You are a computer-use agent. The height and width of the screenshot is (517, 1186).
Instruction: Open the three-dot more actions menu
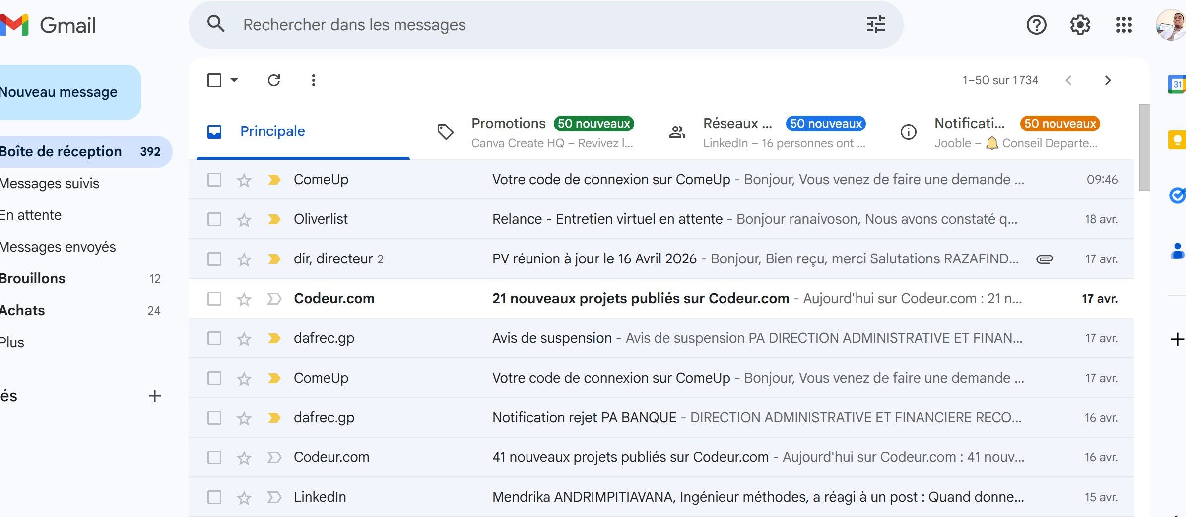click(x=313, y=80)
